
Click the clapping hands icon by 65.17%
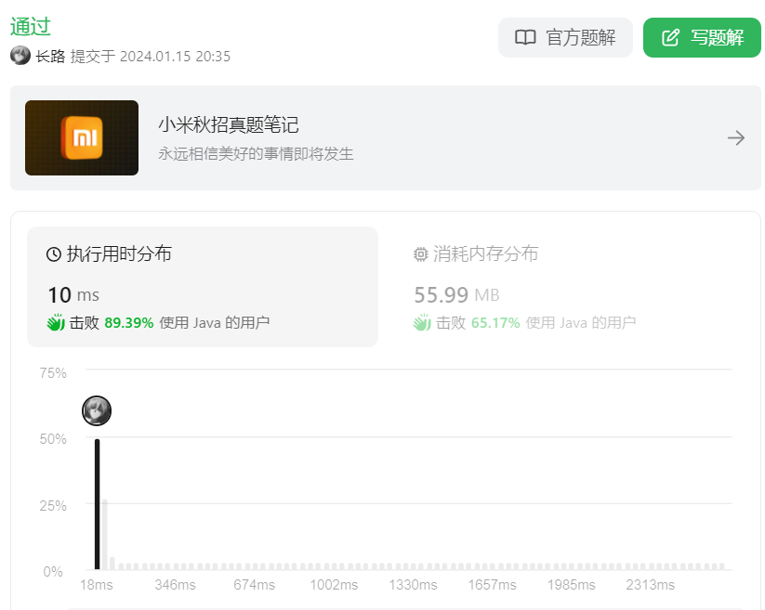pyautogui.click(x=422, y=322)
